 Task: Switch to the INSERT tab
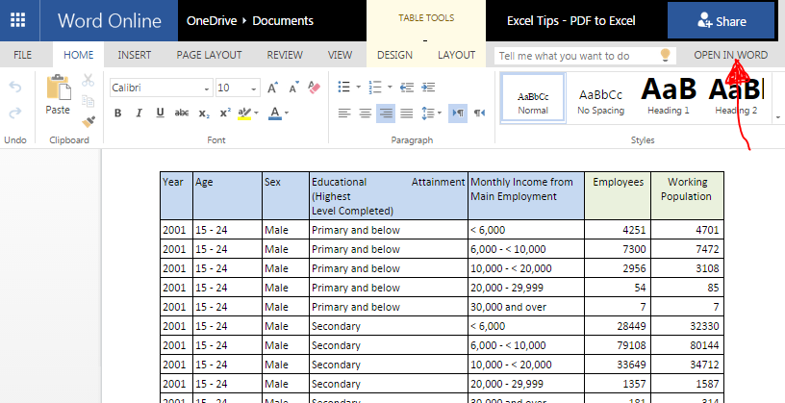(x=135, y=55)
